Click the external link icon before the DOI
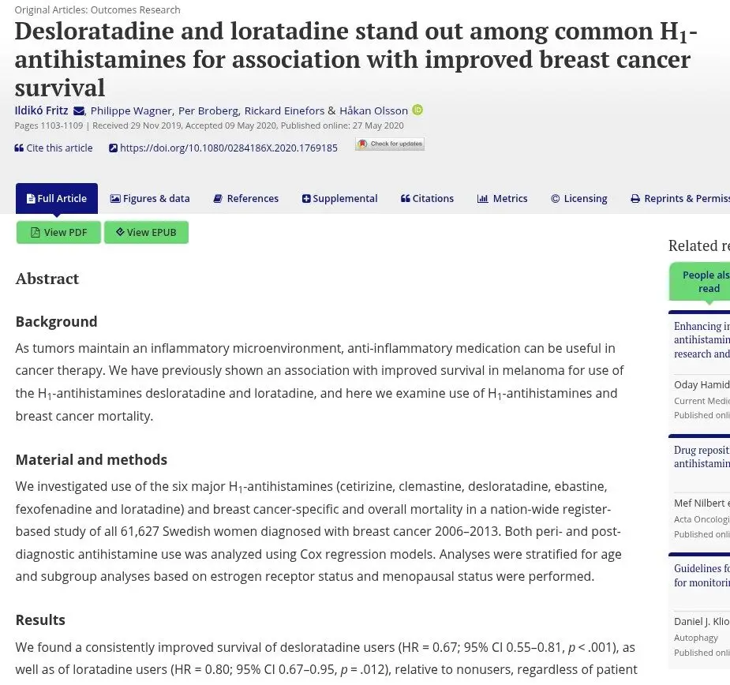 (113, 148)
